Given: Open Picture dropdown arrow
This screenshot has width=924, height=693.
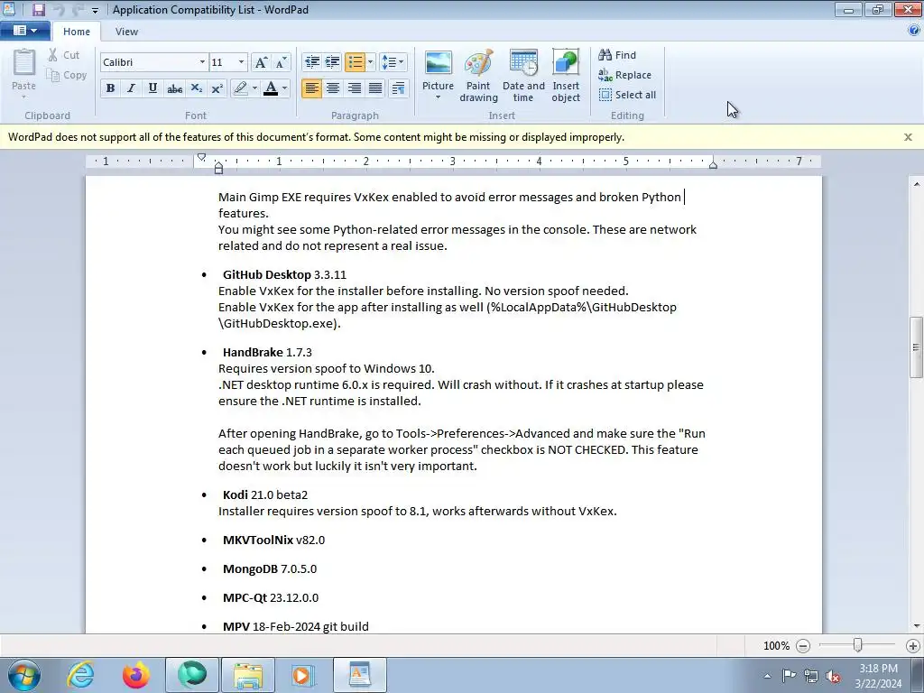Looking at the screenshot, I should (x=438, y=97).
